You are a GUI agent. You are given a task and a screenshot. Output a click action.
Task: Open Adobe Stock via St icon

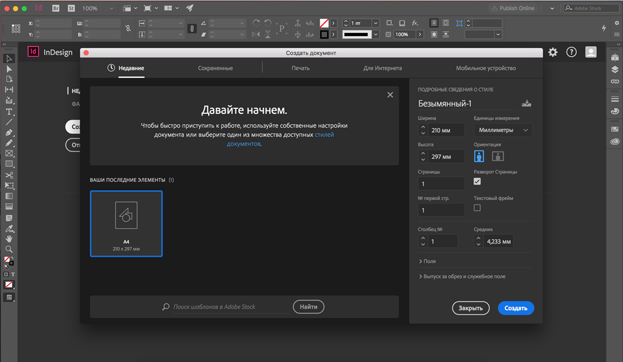click(x=71, y=8)
